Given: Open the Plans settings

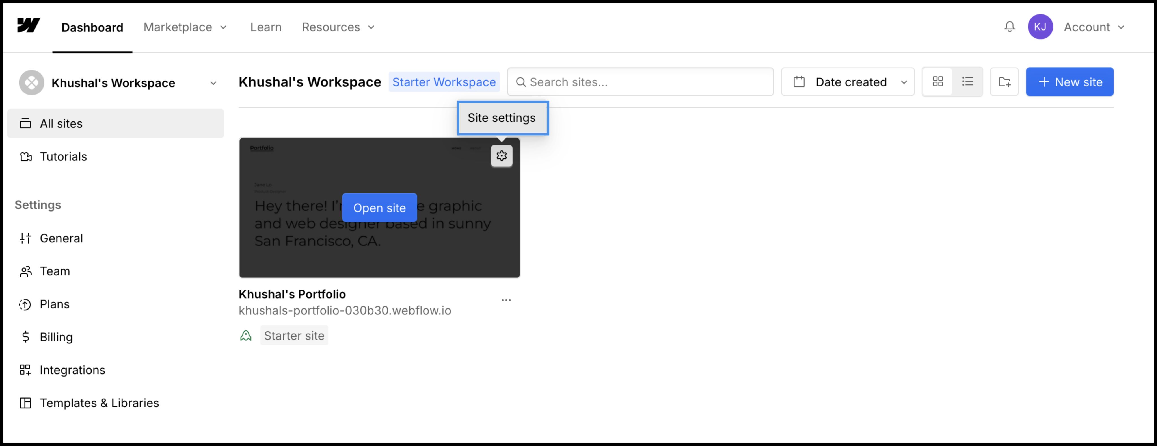Looking at the screenshot, I should (x=55, y=304).
